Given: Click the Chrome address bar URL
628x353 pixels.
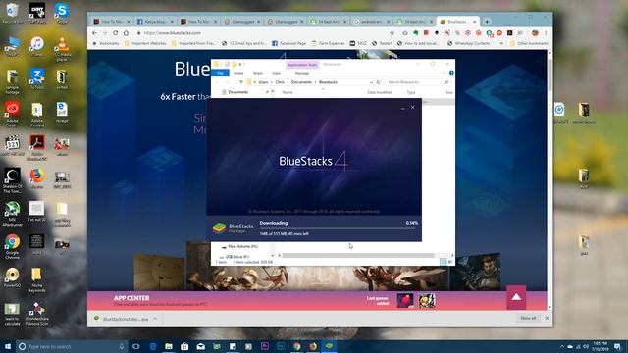Looking at the screenshot, I should (x=173, y=33).
